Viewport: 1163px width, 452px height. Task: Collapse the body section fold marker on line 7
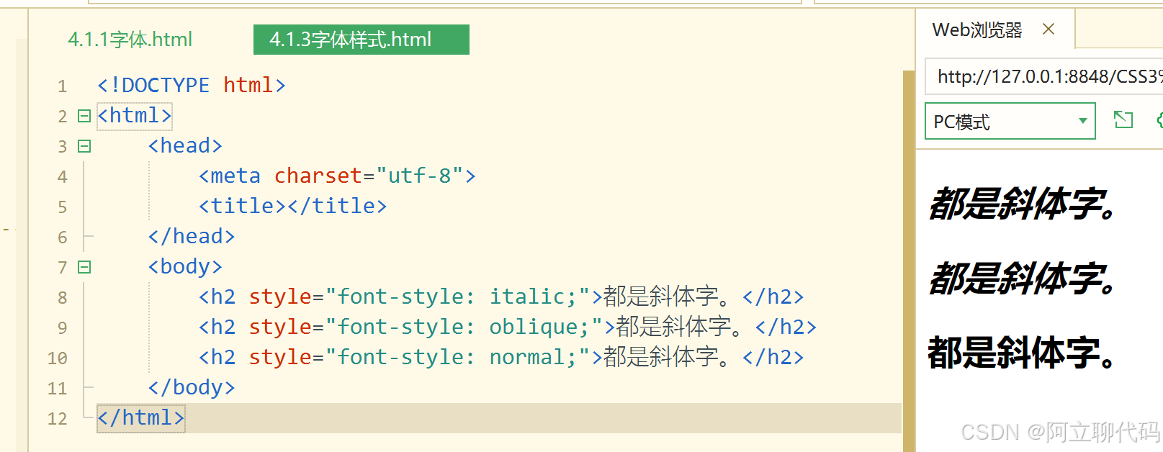tap(84, 266)
